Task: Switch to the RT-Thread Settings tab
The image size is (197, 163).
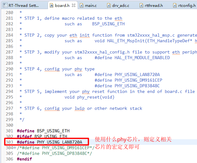Action: pyautogui.click(x=24, y=6)
